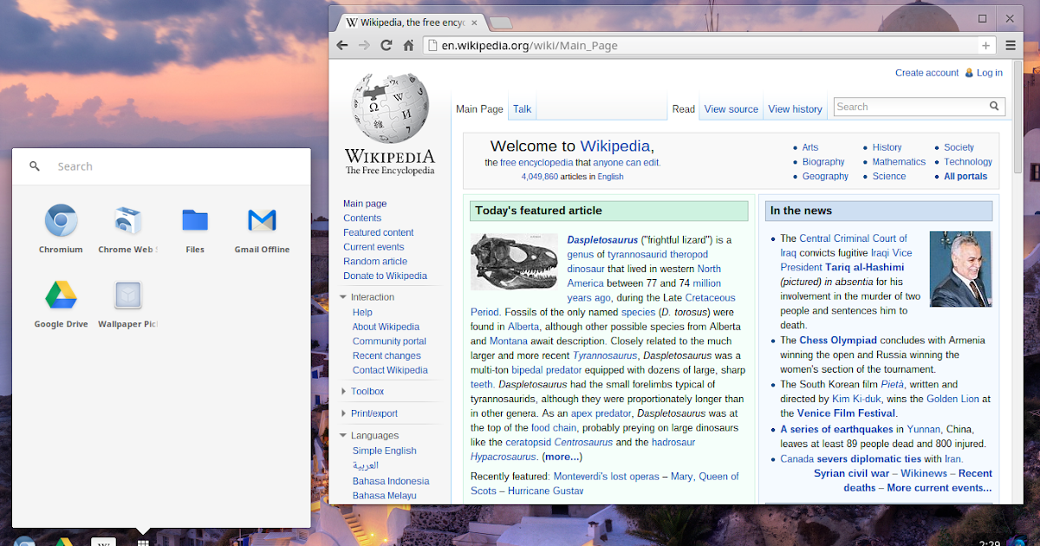Select the Read tab

click(x=684, y=109)
